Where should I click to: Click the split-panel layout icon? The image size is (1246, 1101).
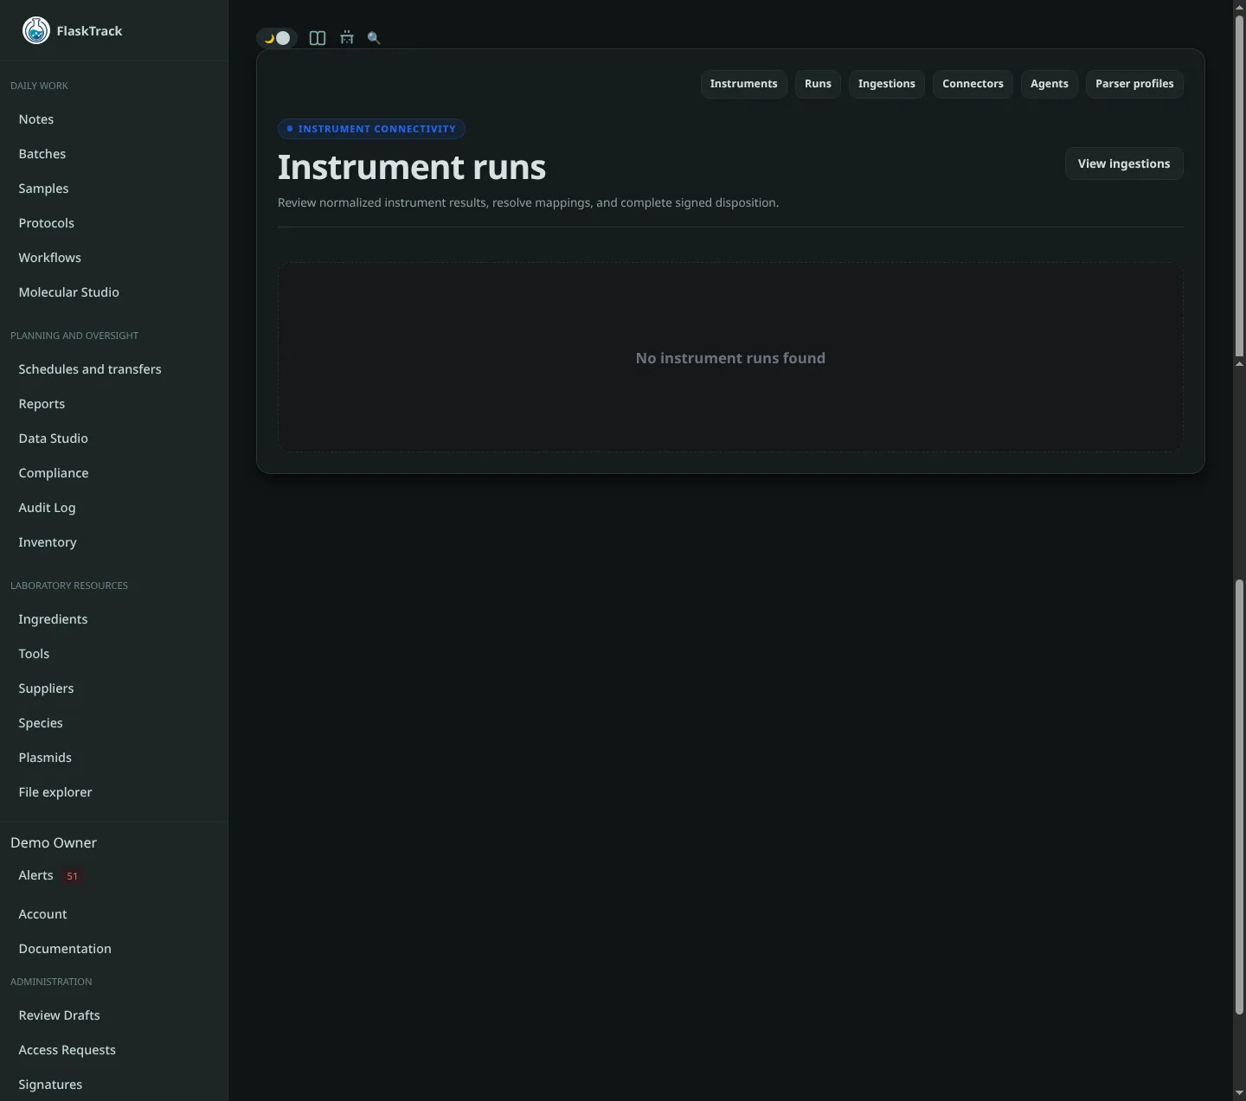pyautogui.click(x=318, y=38)
